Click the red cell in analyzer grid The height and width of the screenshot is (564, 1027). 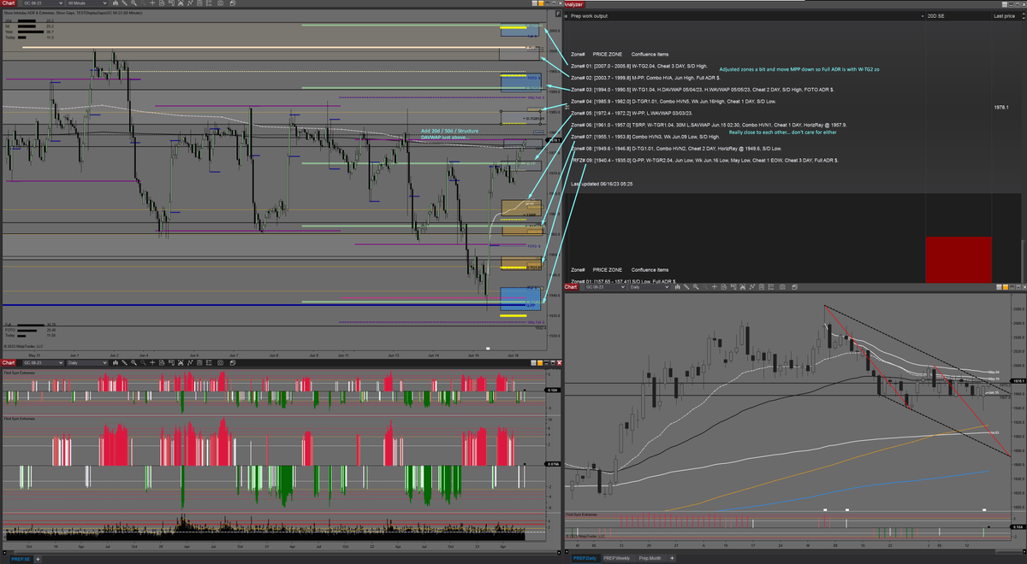pos(959,259)
